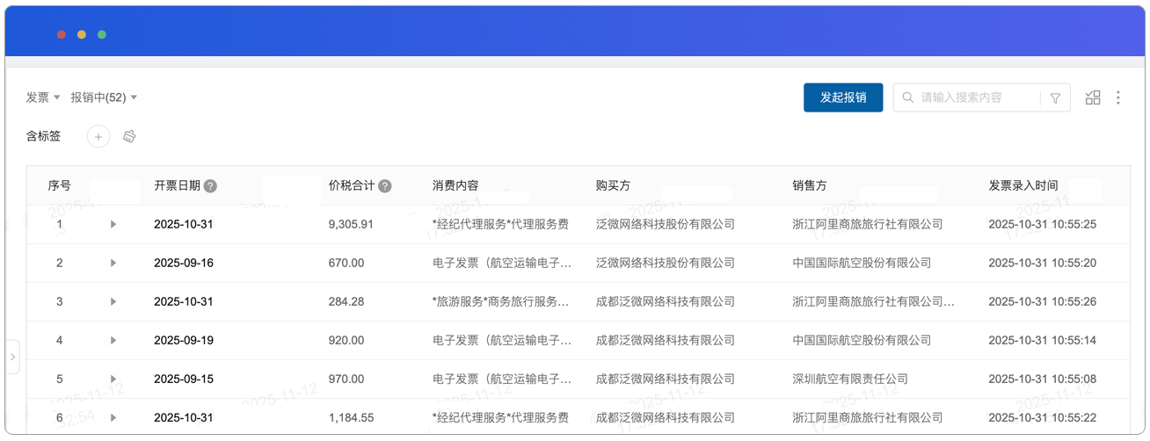Click the 发起报销 button
This screenshot has height=441, width=1150.
842,98
